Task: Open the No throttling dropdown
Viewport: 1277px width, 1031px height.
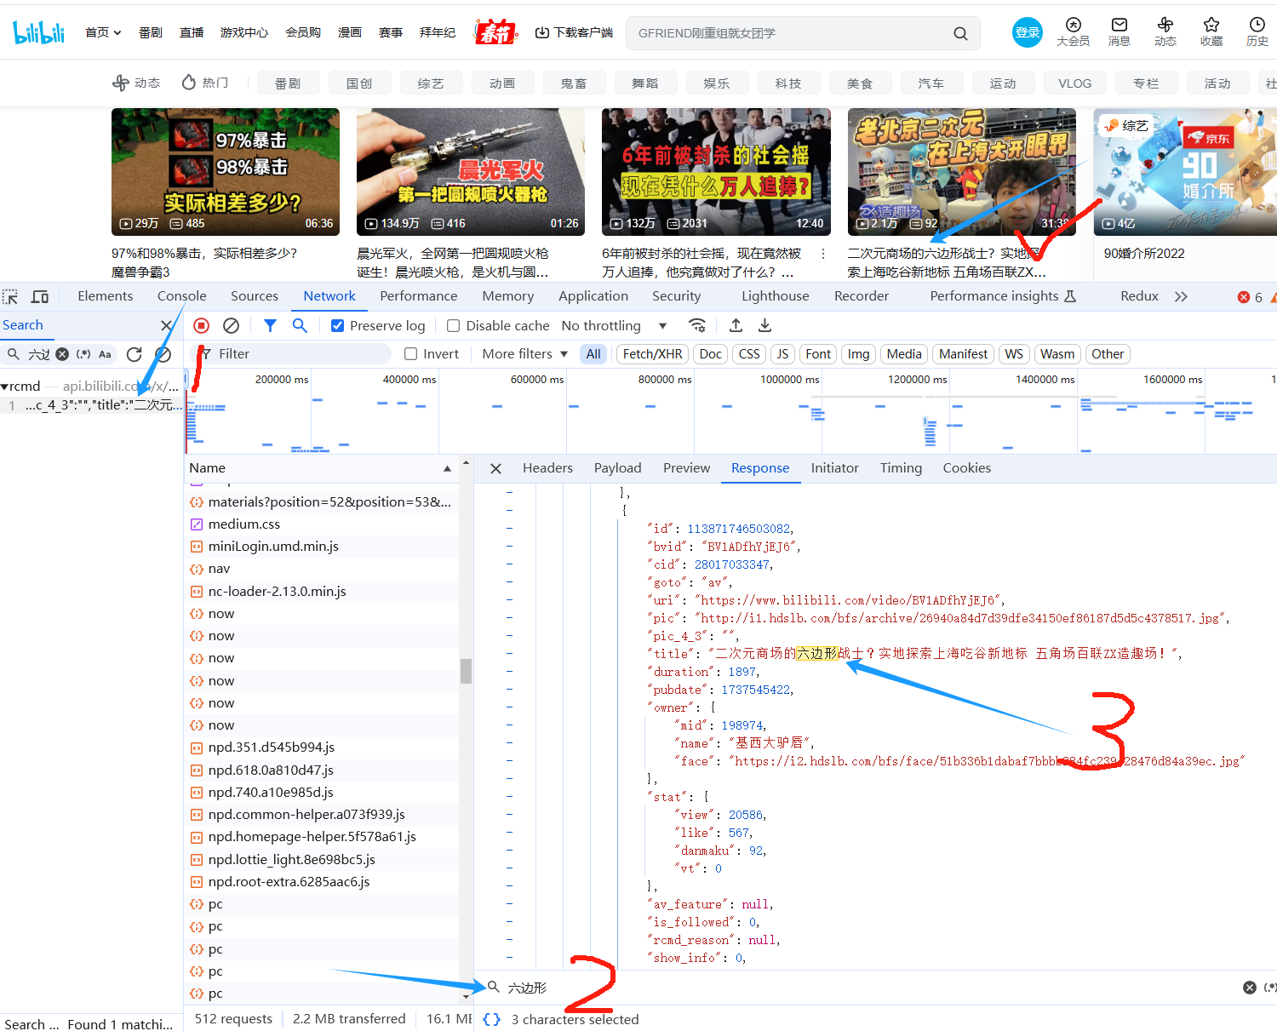Action: click(613, 325)
